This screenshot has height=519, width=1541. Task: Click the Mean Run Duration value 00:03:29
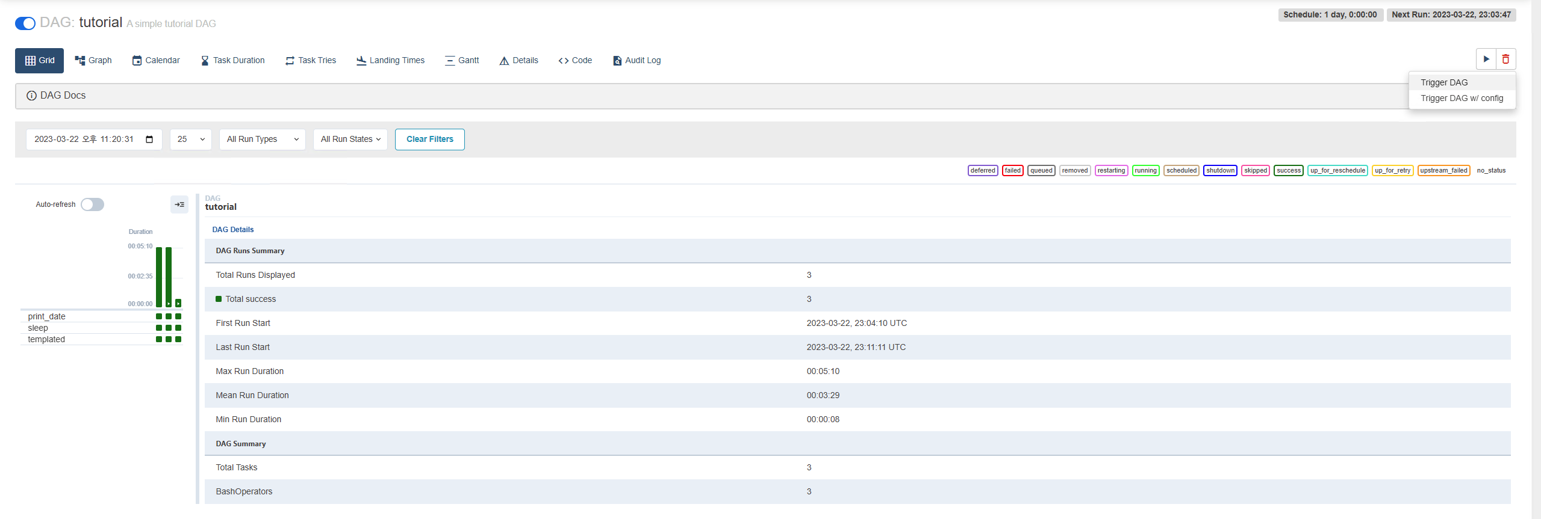click(x=823, y=396)
